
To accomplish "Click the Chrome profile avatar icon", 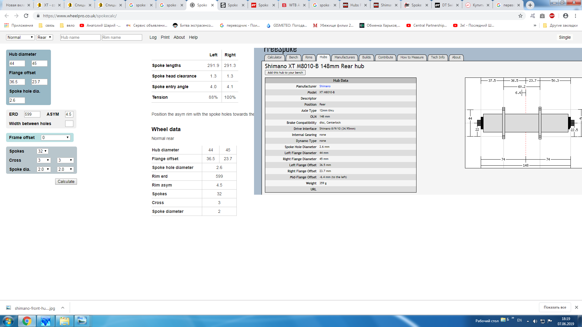I will [x=565, y=16].
